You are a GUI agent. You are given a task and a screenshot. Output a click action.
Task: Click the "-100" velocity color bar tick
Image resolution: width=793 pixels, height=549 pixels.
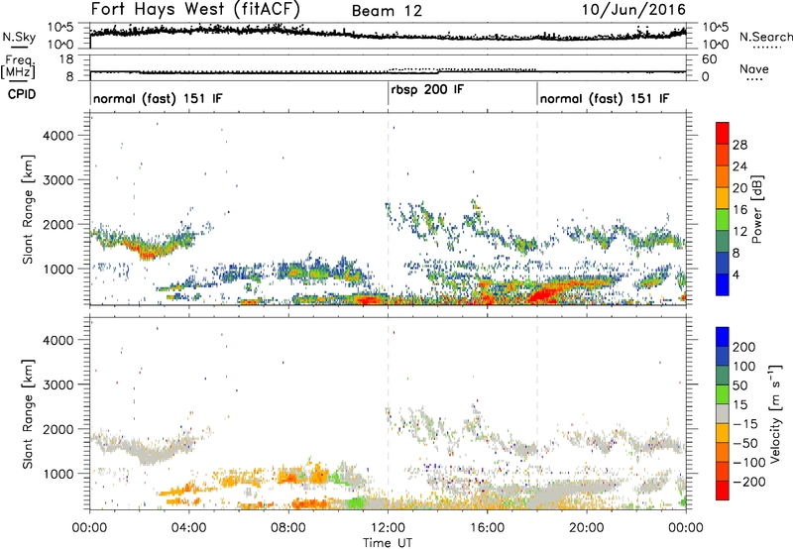pos(749,463)
